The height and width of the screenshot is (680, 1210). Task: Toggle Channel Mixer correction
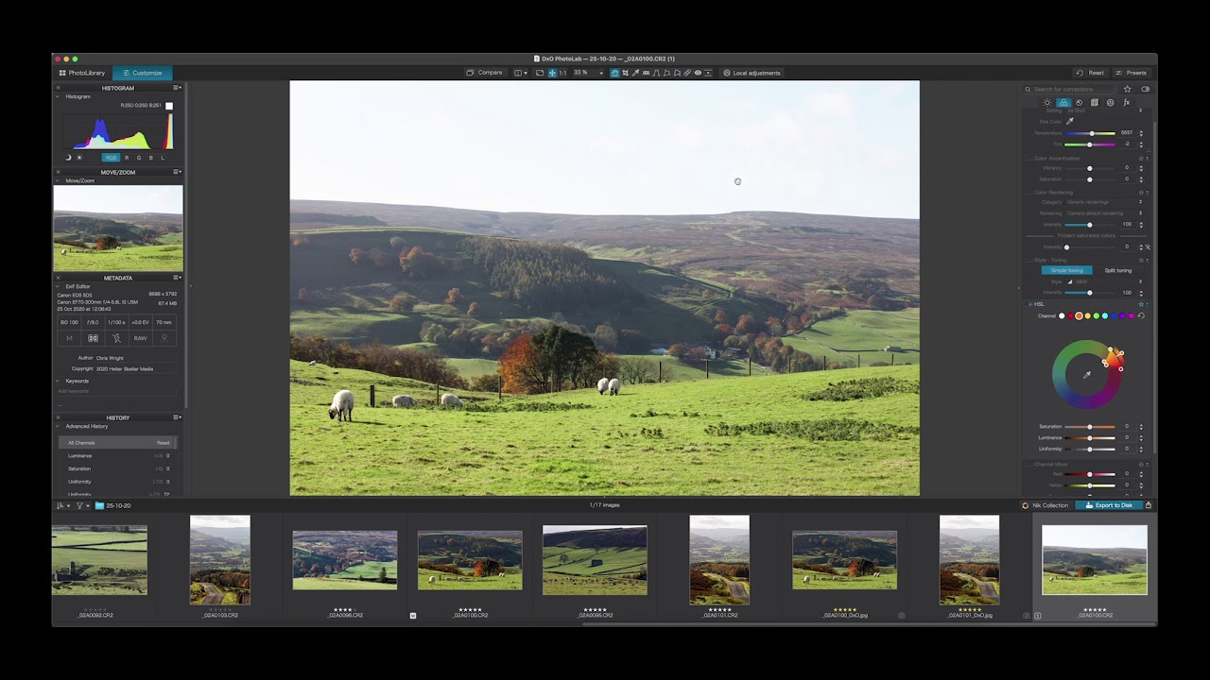tap(1029, 464)
